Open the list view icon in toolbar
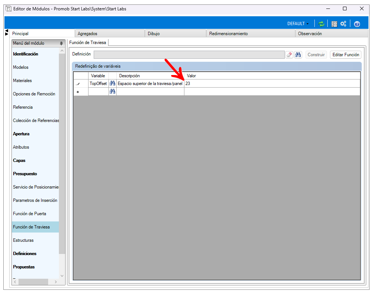 (x=334, y=24)
